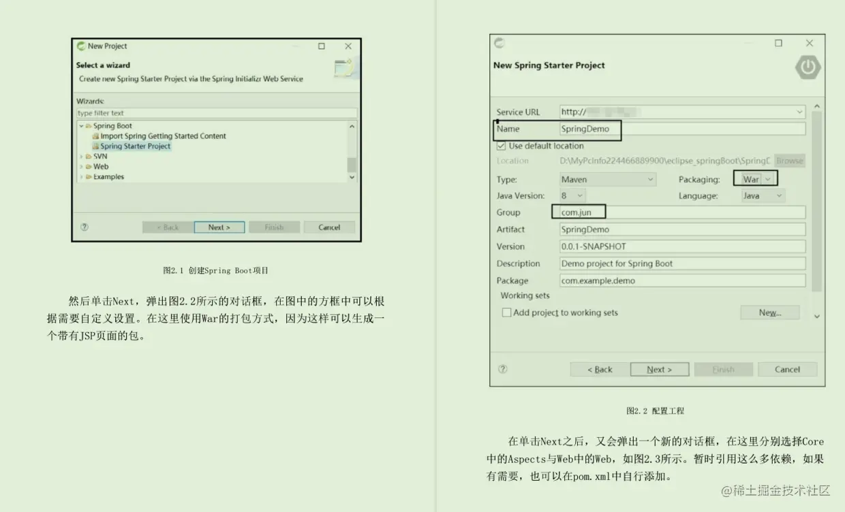845x512 pixels.
Task: Click Cancel in the New Project dialog
Action: tap(329, 227)
